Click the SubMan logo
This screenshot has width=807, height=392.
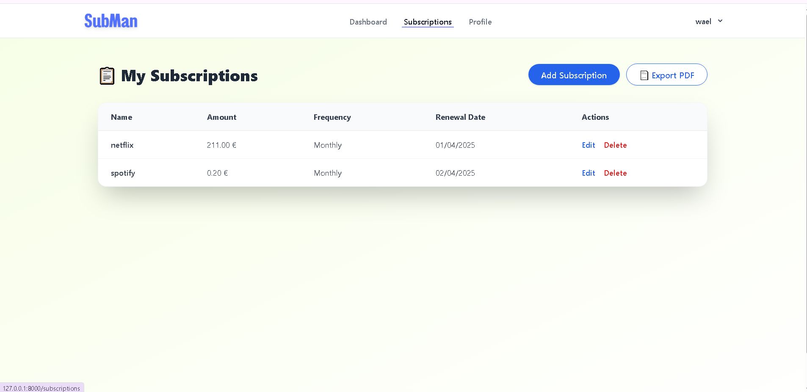111,21
